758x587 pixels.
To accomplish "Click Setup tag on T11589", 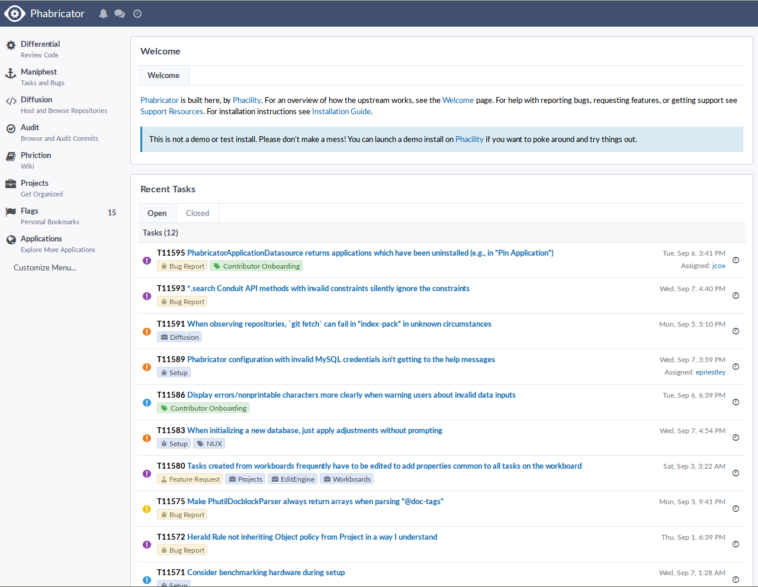I will (x=174, y=373).
